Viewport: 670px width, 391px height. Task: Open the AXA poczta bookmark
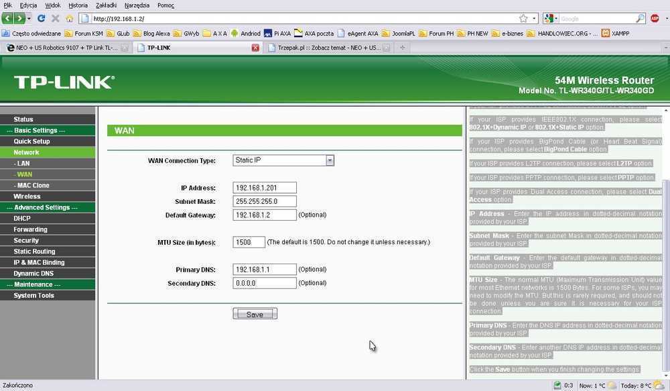point(314,34)
